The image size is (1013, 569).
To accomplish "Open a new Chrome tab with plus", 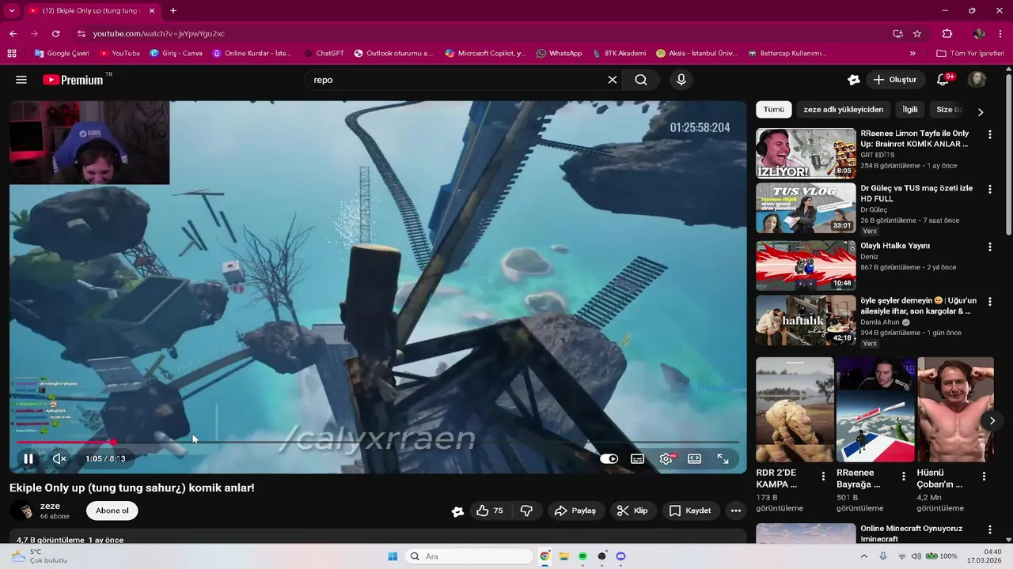I will pos(173,10).
